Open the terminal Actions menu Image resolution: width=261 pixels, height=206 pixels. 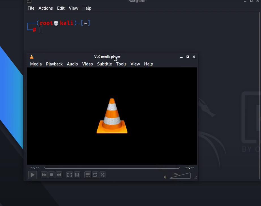click(x=46, y=8)
